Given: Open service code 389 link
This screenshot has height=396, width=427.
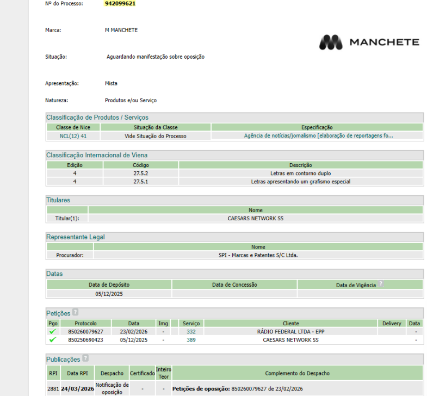Looking at the screenshot, I should pos(191,339).
